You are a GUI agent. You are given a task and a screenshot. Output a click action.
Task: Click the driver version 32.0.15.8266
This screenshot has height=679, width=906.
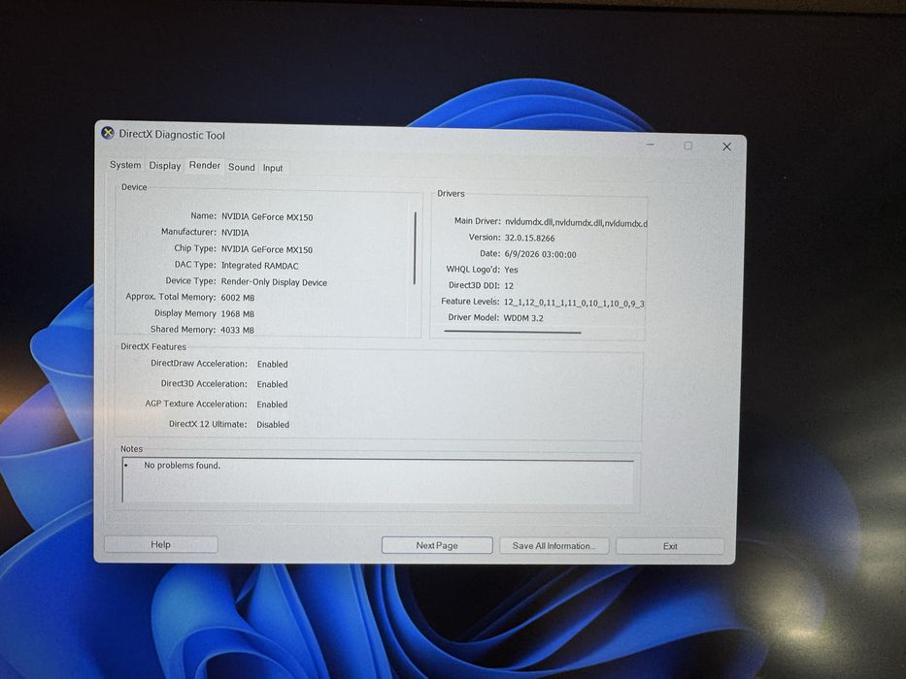(529, 238)
